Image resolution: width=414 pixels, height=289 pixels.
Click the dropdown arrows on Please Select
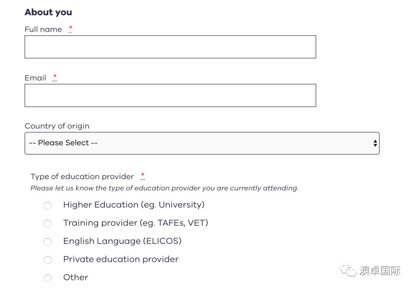[375, 143]
